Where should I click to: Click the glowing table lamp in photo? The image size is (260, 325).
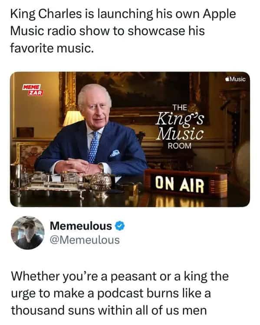[72, 118]
